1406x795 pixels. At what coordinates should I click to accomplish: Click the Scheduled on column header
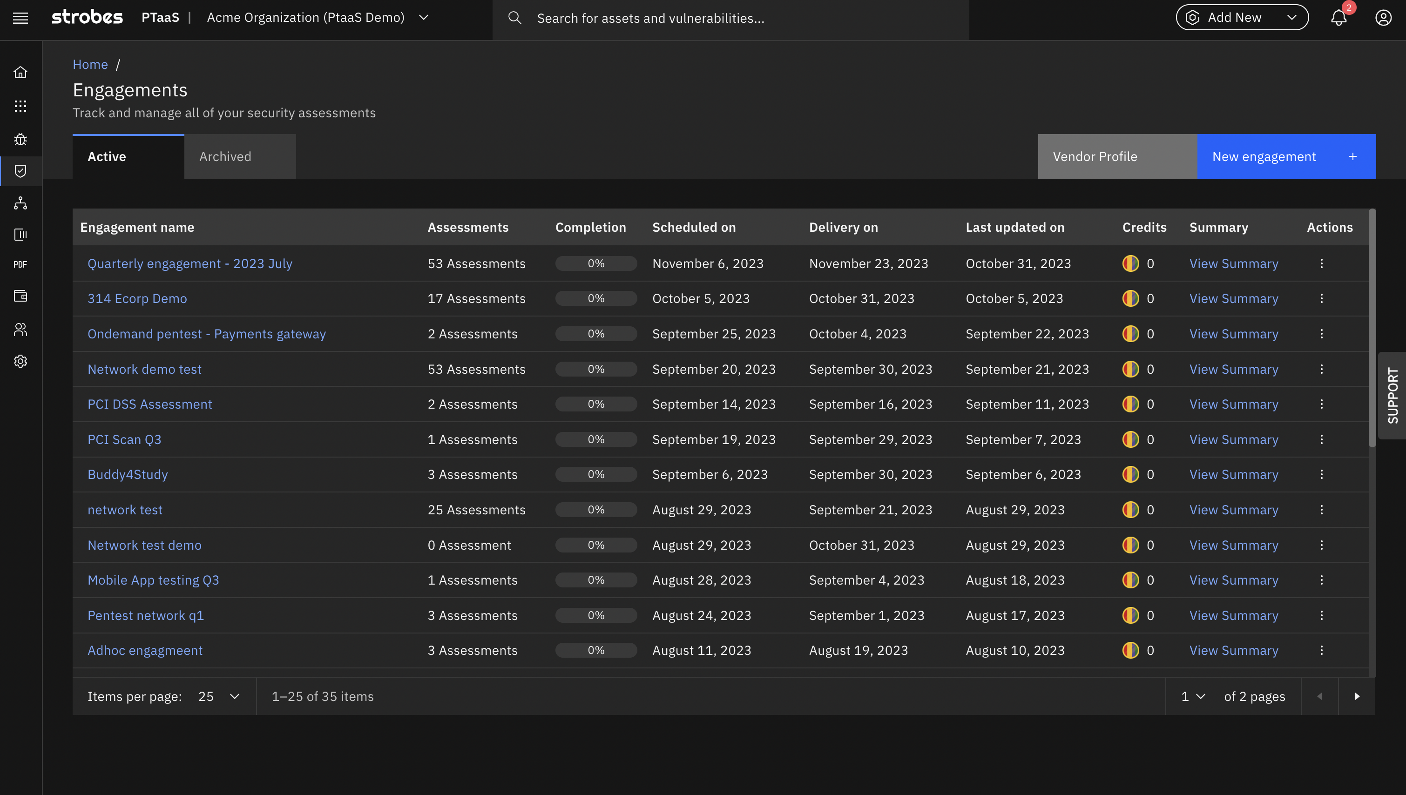(694, 227)
